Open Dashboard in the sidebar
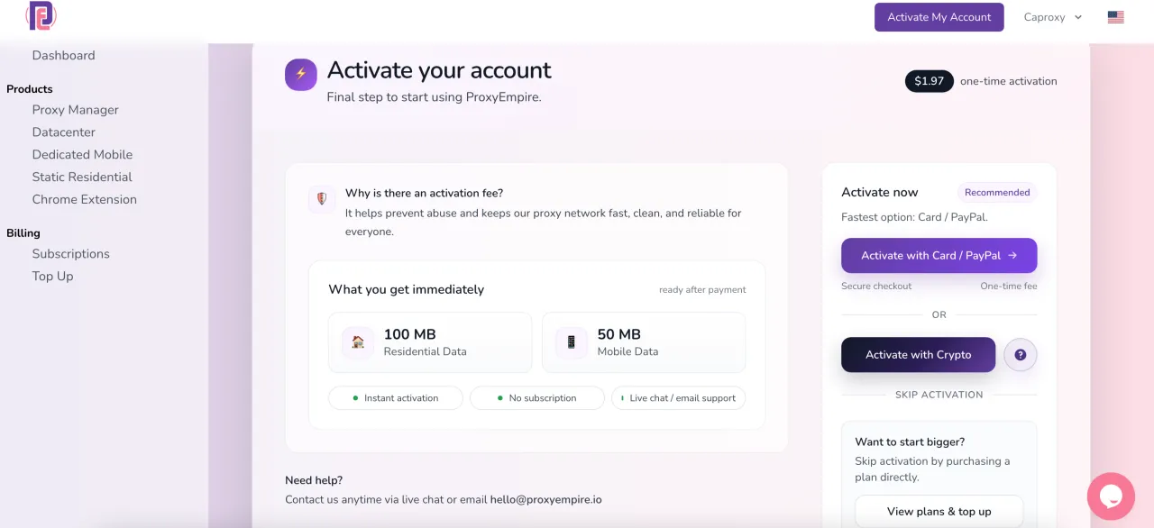1154x528 pixels. click(x=63, y=56)
